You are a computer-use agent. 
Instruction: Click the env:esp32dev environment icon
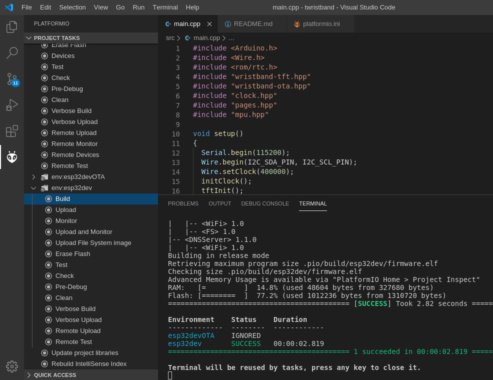pyautogui.click(x=44, y=188)
